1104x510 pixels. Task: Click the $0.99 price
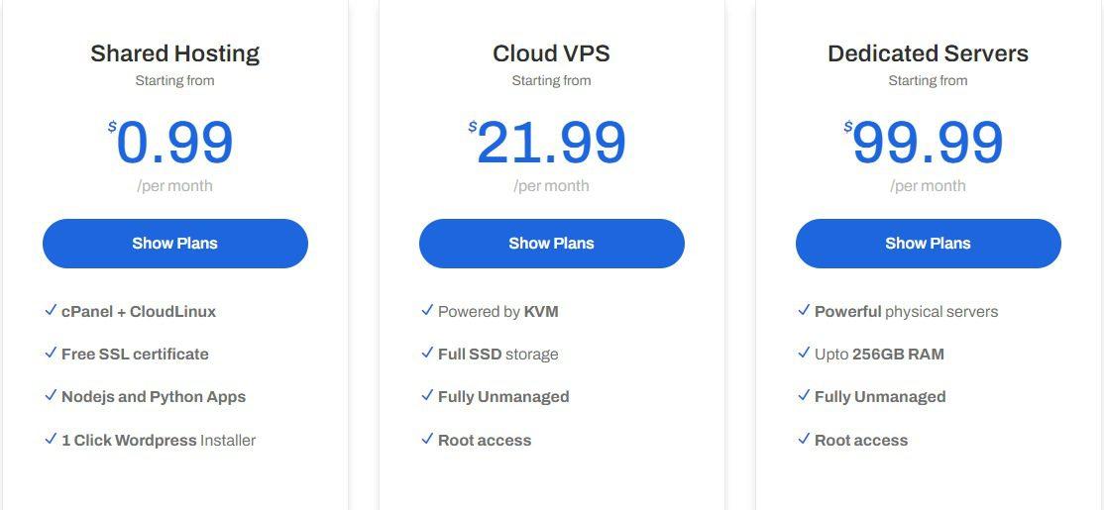171,143
